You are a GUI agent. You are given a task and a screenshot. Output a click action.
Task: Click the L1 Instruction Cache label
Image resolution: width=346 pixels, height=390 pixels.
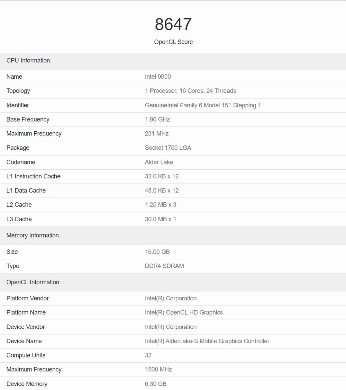tap(34, 176)
